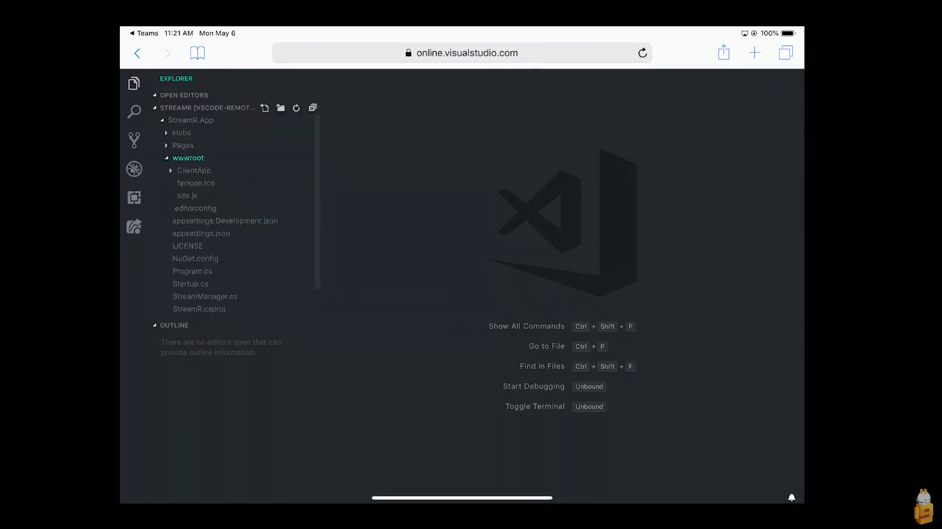Open Startup.cs file

(x=190, y=283)
